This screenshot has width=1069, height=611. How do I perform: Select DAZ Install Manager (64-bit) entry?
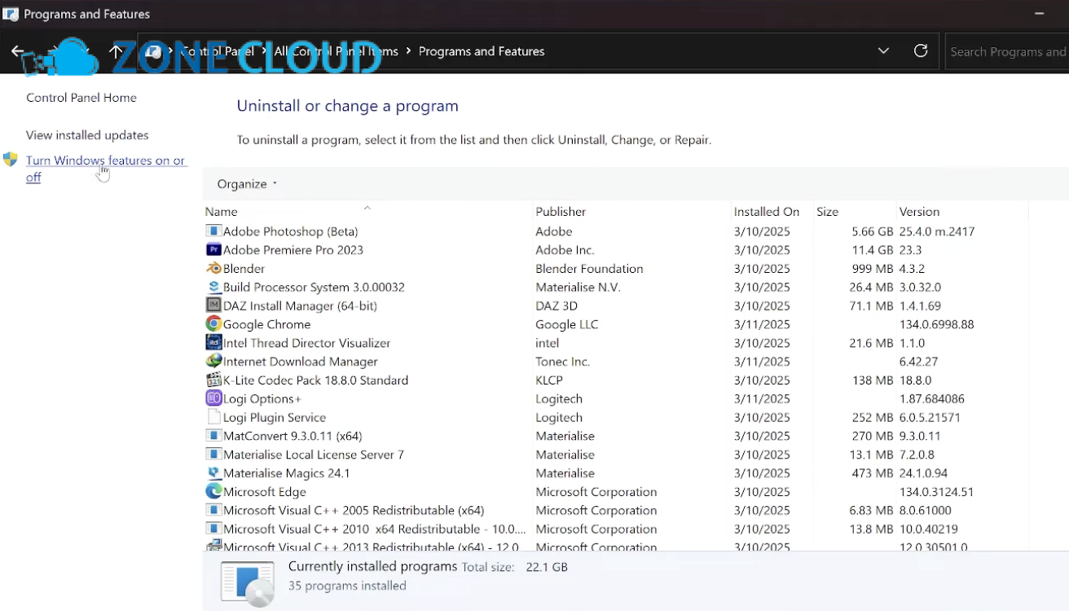tap(300, 305)
